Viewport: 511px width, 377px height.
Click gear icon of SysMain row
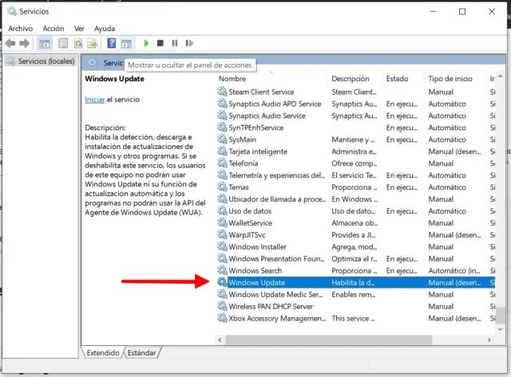click(x=222, y=139)
